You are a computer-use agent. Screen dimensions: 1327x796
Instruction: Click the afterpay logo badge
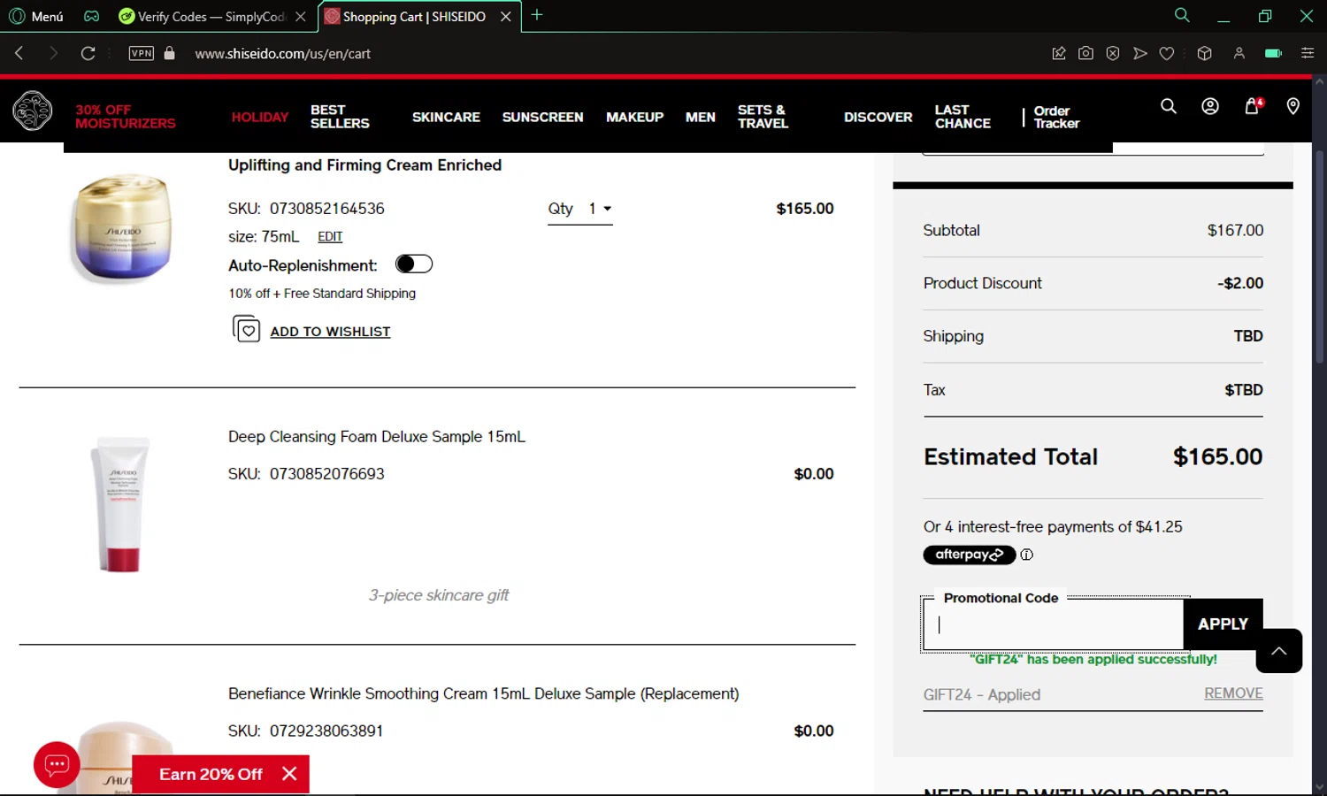pos(970,555)
